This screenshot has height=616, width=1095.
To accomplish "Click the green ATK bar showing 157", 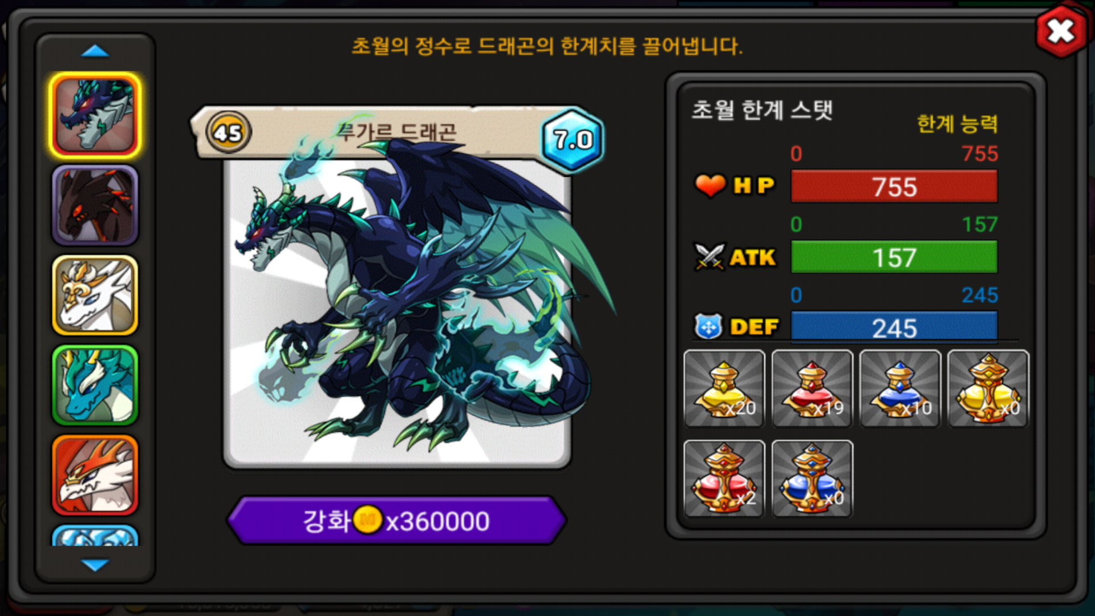I will pyautogui.click(x=894, y=257).
